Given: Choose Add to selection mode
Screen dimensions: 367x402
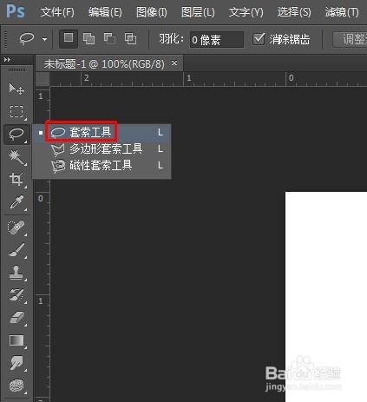Looking at the screenshot, I should 88,38.
